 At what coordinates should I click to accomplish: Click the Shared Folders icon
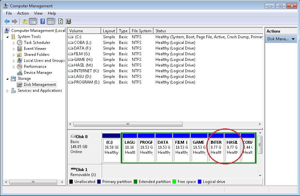click(x=19, y=55)
